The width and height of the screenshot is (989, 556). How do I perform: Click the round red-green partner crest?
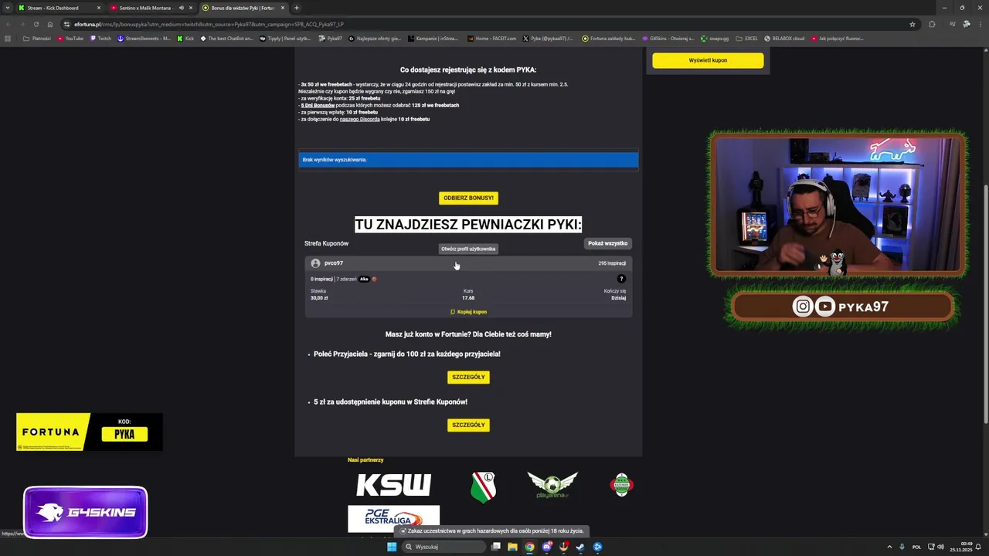coord(622,485)
